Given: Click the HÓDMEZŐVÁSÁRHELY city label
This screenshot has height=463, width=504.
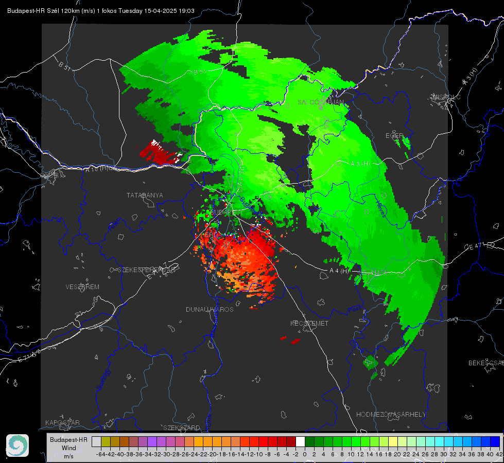Looking at the screenshot, I should 391,415.
